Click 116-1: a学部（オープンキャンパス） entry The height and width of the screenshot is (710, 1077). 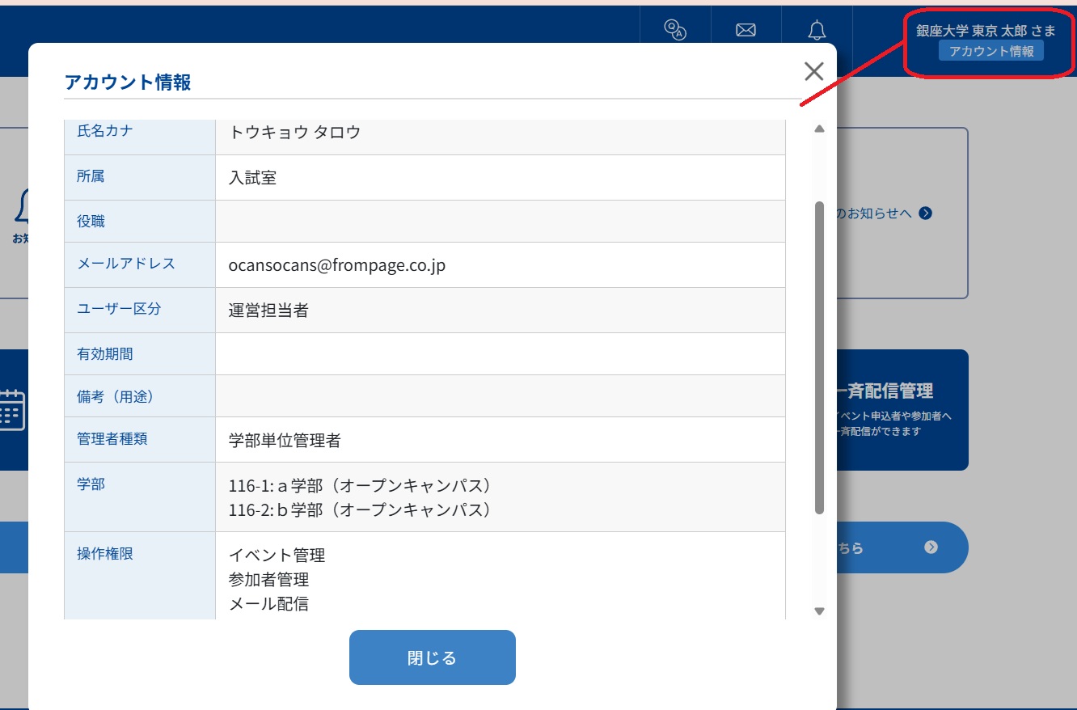[361, 486]
